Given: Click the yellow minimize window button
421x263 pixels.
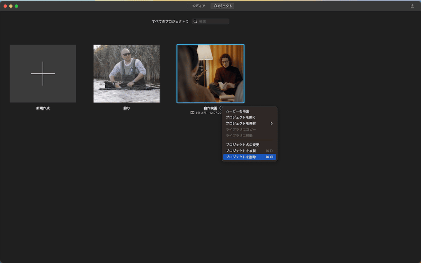Looking at the screenshot, I should pos(11,6).
